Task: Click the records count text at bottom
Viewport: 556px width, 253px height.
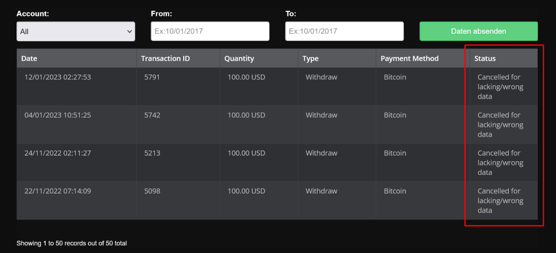Action: (x=72, y=243)
